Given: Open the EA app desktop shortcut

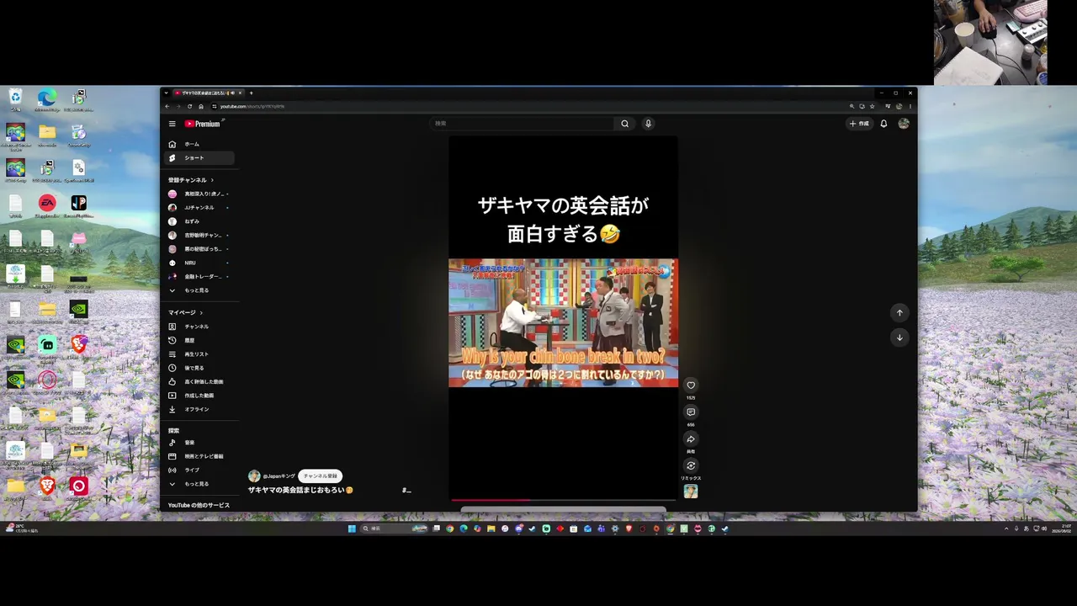Looking at the screenshot, I should click(x=47, y=205).
